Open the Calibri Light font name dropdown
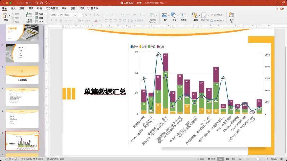This screenshot has width=287, height=161. (x=72, y=15)
